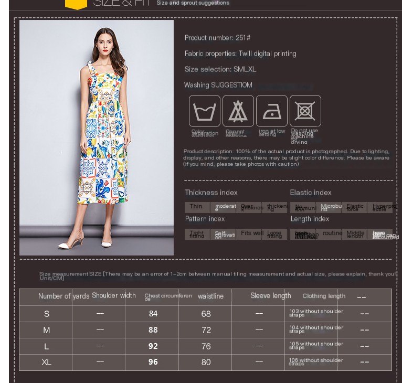Click the 'Thickness index' heading
The image size is (402, 383).
pos(211,193)
